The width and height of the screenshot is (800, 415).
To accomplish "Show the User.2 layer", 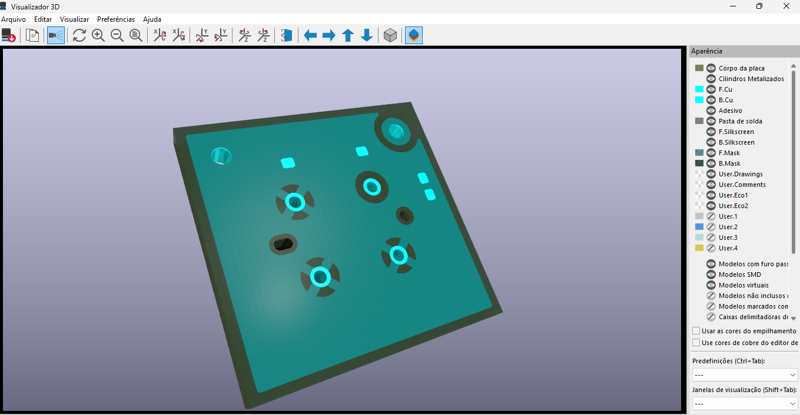I will tap(711, 227).
